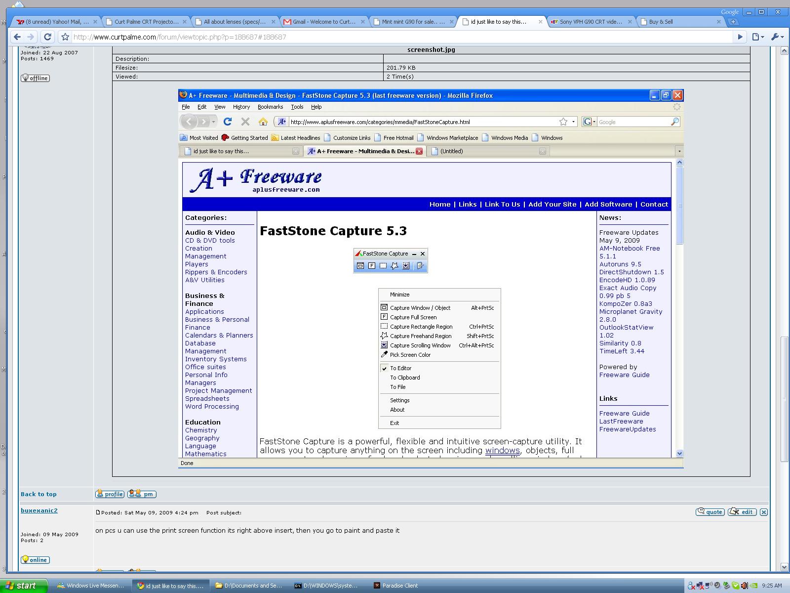This screenshot has height=593, width=790.
Task: Click the speaker volume icon in the system tray
Action: [x=744, y=586]
